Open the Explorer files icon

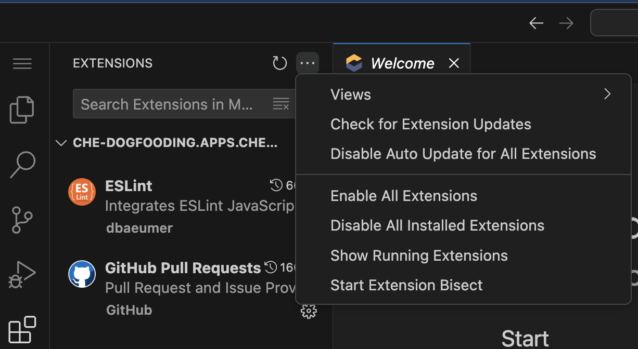22,110
